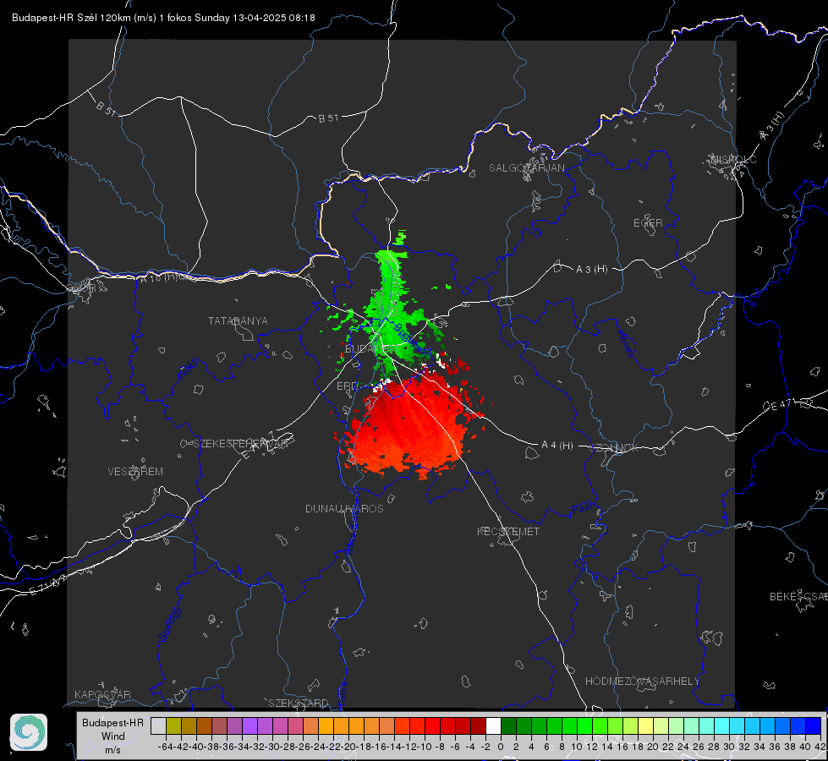Screen dimensions: 828x761
Task: Click the Budapest-HR Wind legend label
Action: (113, 736)
